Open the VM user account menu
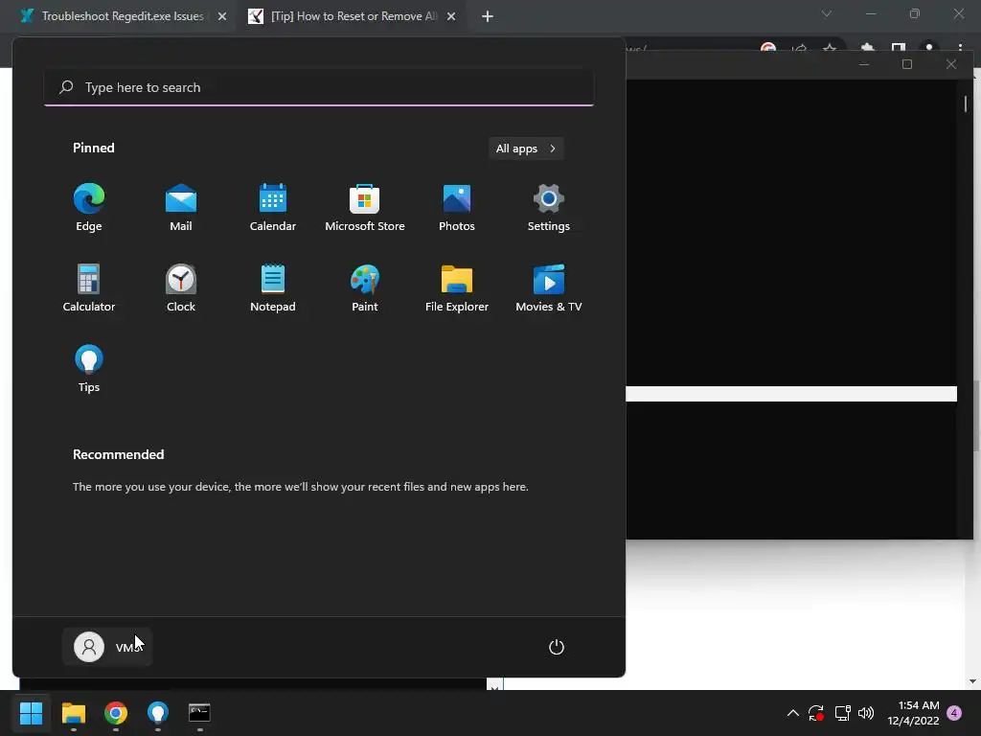981x736 pixels. 107,647
